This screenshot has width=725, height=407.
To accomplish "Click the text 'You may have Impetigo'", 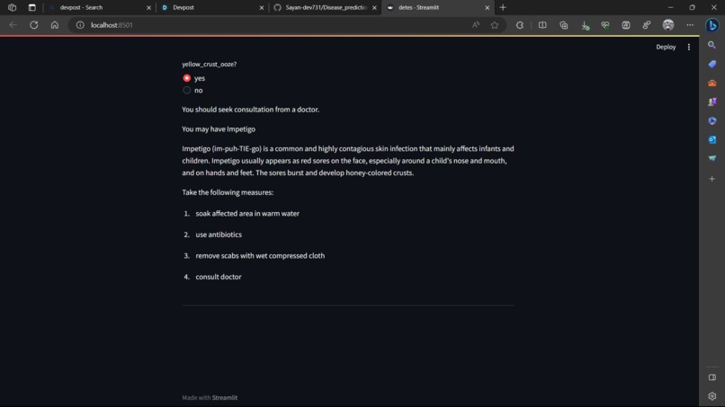I will coord(219,128).
